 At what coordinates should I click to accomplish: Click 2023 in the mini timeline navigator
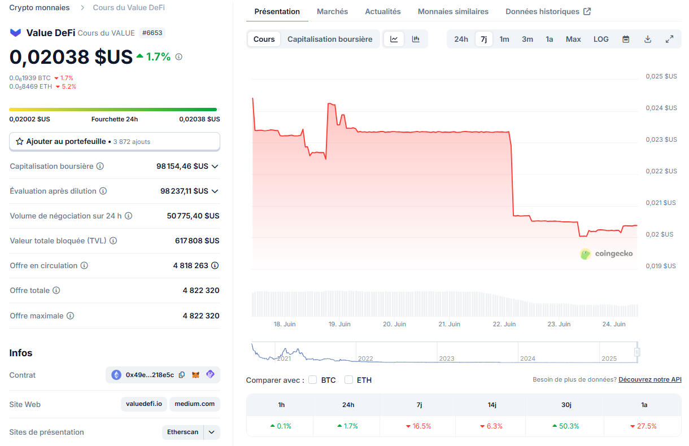(447, 358)
